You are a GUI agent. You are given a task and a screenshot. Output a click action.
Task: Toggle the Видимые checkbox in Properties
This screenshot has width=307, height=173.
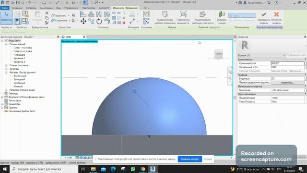pyautogui.click(x=272, y=79)
